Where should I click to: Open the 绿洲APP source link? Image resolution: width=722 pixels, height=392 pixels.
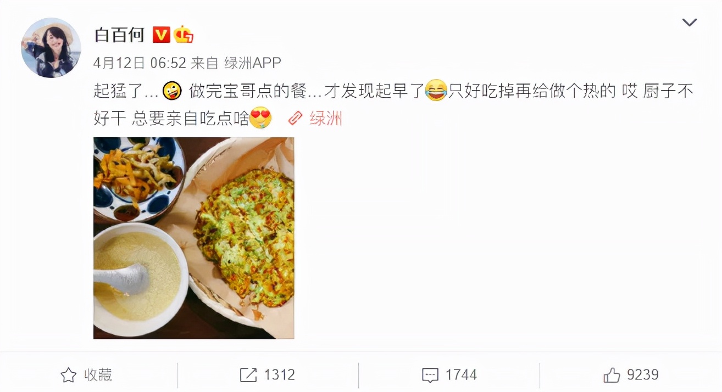[x=253, y=63]
